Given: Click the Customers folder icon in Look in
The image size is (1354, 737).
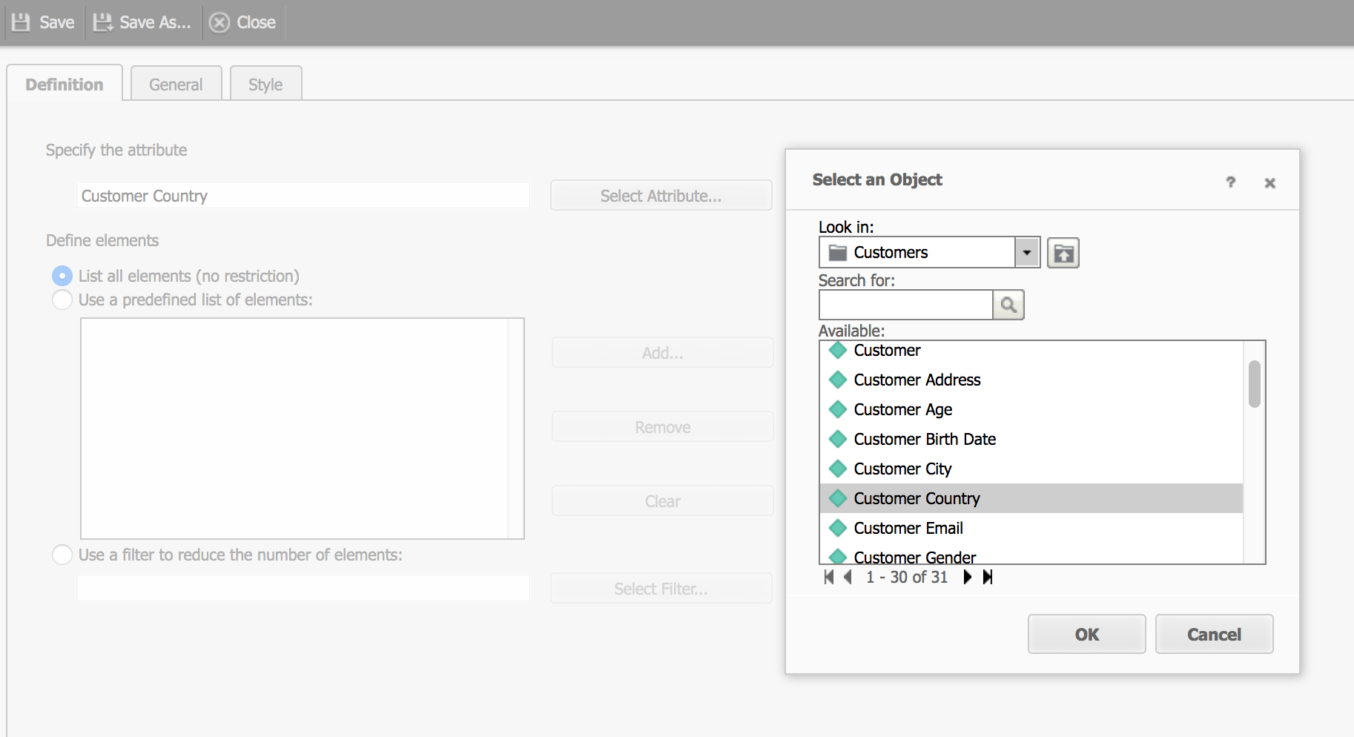Looking at the screenshot, I should pyautogui.click(x=837, y=253).
